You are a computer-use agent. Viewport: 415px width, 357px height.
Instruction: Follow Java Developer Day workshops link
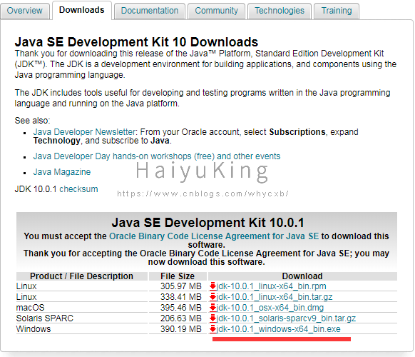pos(157,156)
